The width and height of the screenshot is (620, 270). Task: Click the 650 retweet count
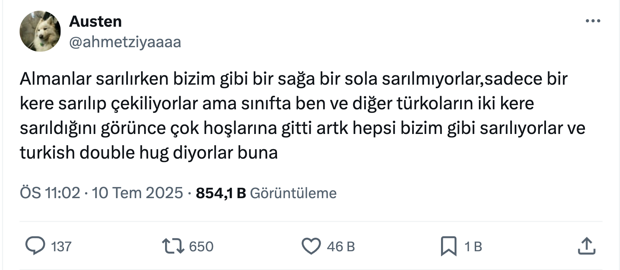201,247
